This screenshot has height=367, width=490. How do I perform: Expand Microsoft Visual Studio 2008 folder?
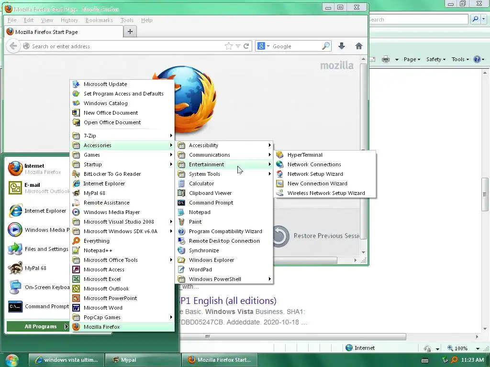pos(122,222)
